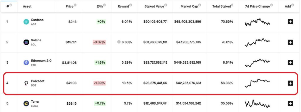Image resolution: width=301 pixels, height=112 pixels.
Task: View Polkadot 7d price change sparkline
Action: [257, 83]
